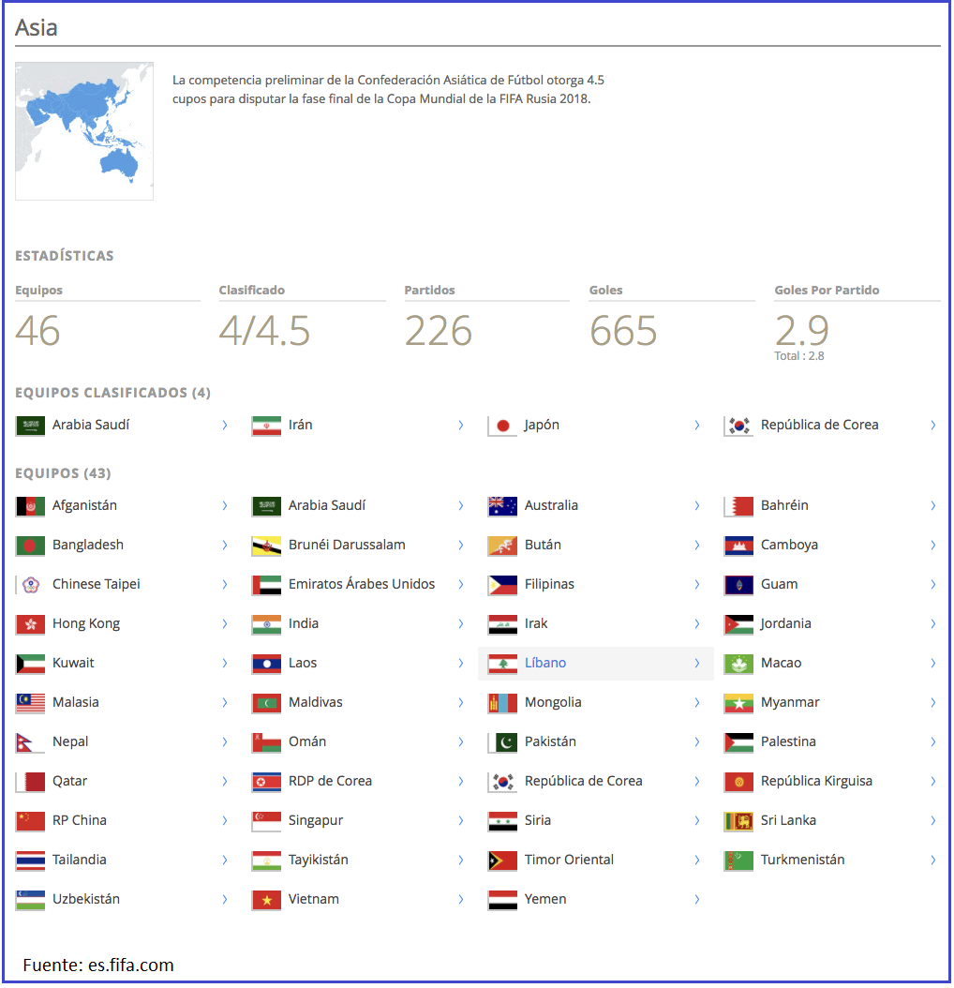Choose the Hong Kong flag icon
This screenshot has height=988, width=954.
click(30, 624)
